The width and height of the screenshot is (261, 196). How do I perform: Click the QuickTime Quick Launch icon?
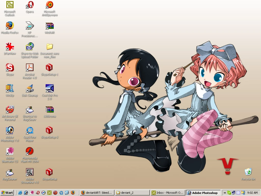pos(61,193)
